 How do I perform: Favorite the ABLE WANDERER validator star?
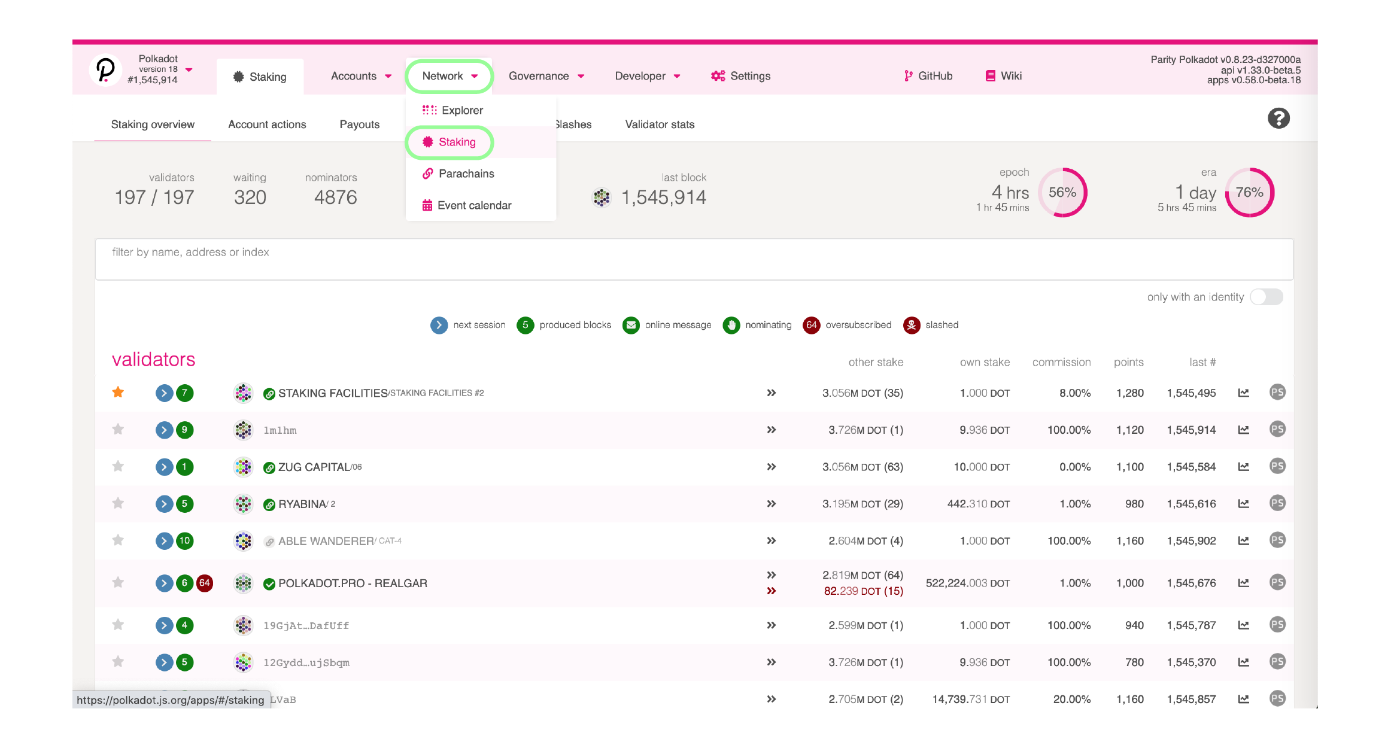tap(118, 540)
